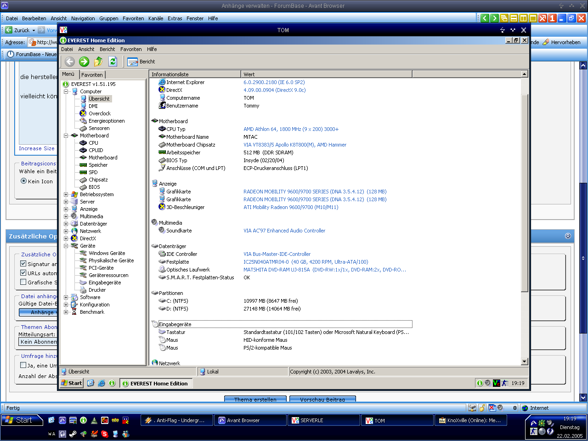The image size is (588, 441).
Task: Open Overclock tree entry
Action: click(x=100, y=113)
